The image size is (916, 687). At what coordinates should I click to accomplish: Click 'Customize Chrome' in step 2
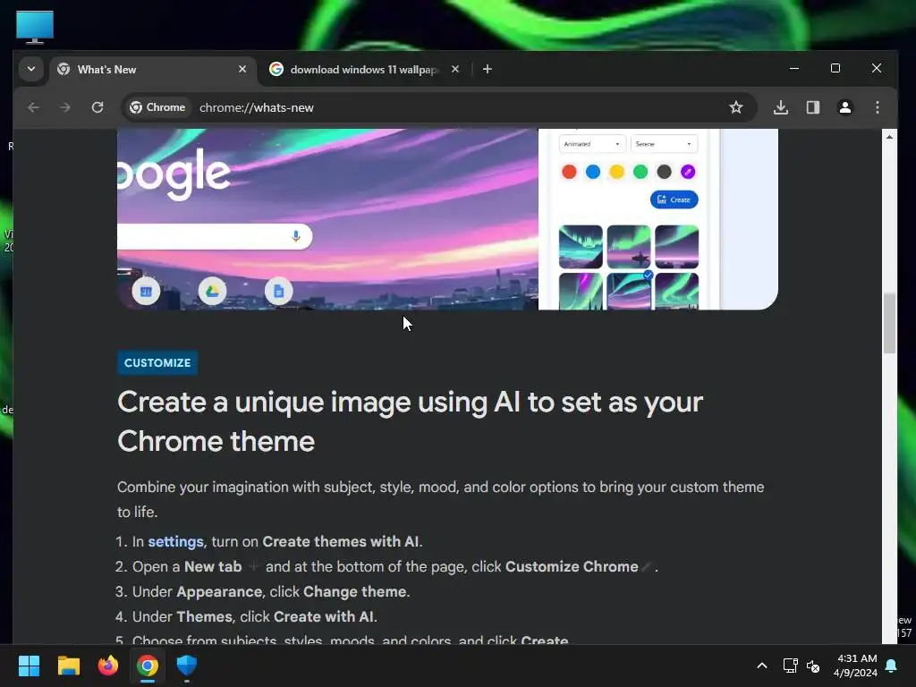(x=572, y=566)
